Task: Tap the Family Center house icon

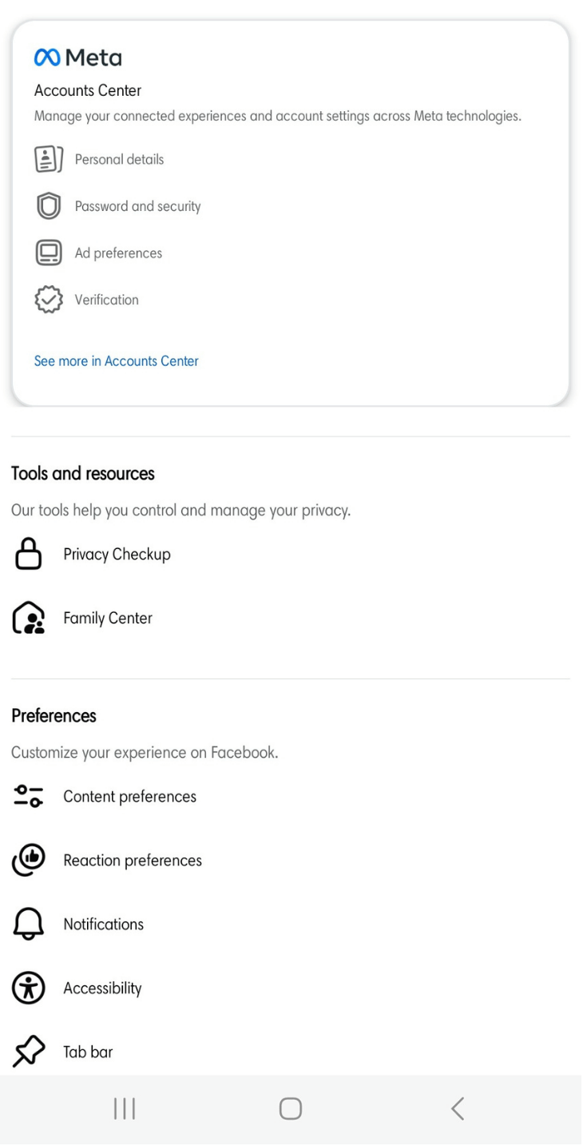Action: (x=28, y=619)
